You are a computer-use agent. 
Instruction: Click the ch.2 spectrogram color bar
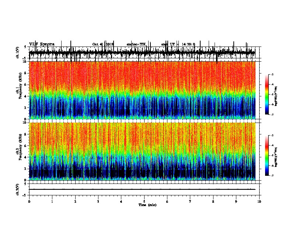point(267,155)
